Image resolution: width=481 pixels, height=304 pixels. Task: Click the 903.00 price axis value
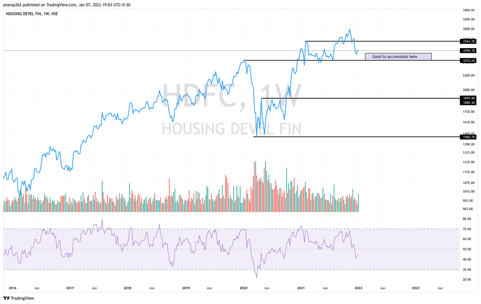[x=468, y=209]
